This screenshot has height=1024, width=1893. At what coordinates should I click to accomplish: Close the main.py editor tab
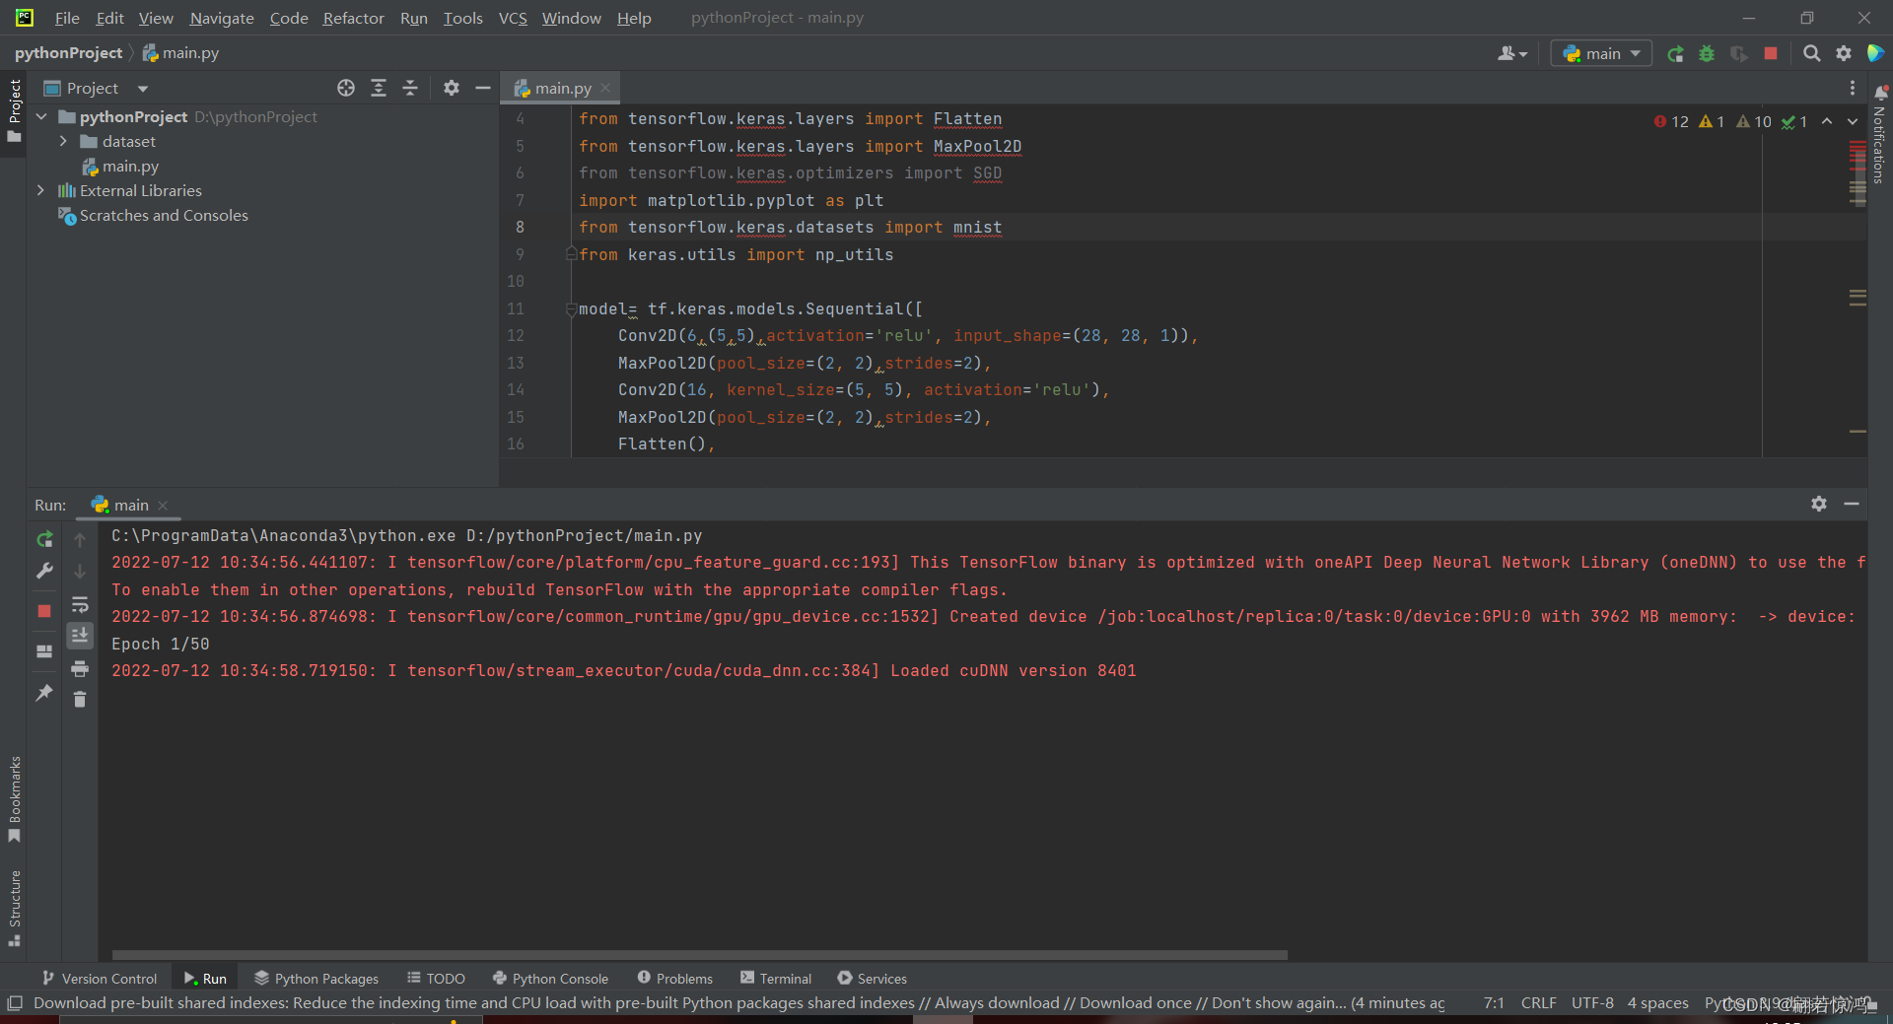(605, 88)
